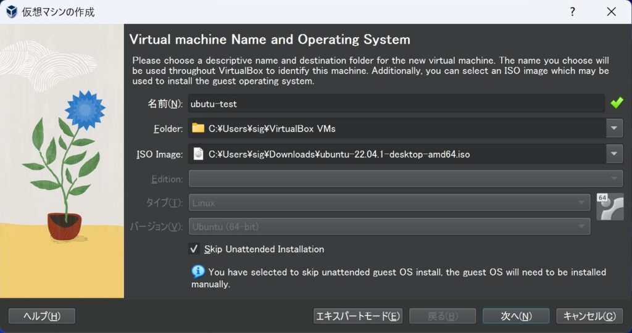Click the title bar question mark help icon
This screenshot has height=333, width=632.
pyautogui.click(x=572, y=12)
